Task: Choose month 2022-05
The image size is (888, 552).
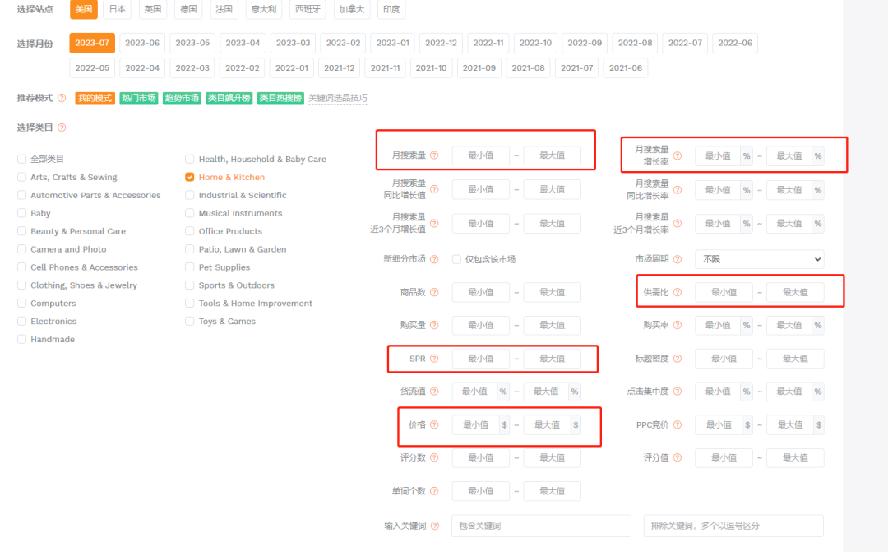Action: pos(92,68)
